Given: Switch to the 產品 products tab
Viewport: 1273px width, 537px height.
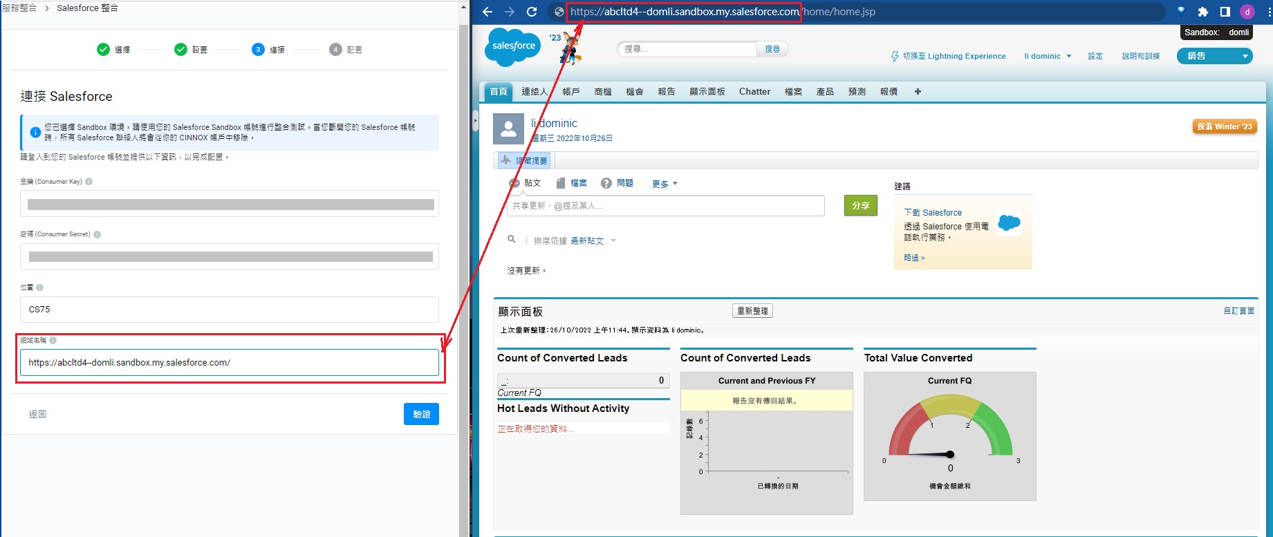Looking at the screenshot, I should tap(826, 91).
